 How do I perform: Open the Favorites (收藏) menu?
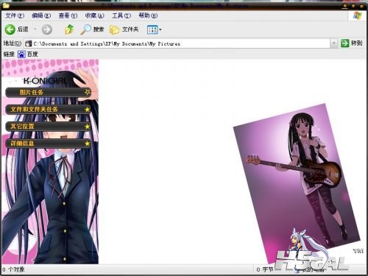[x=94, y=15]
